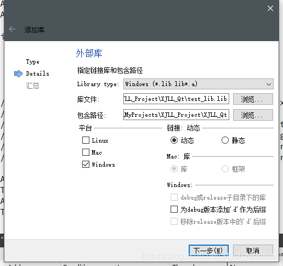The image size is (283, 266).
Task: Click the 添加库 dialog title
Action: coord(35,30)
